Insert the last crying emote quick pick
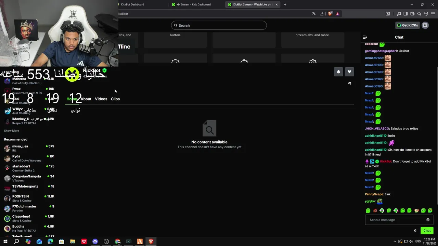Image resolution: width=438 pixels, height=246 pixels. click(x=430, y=210)
